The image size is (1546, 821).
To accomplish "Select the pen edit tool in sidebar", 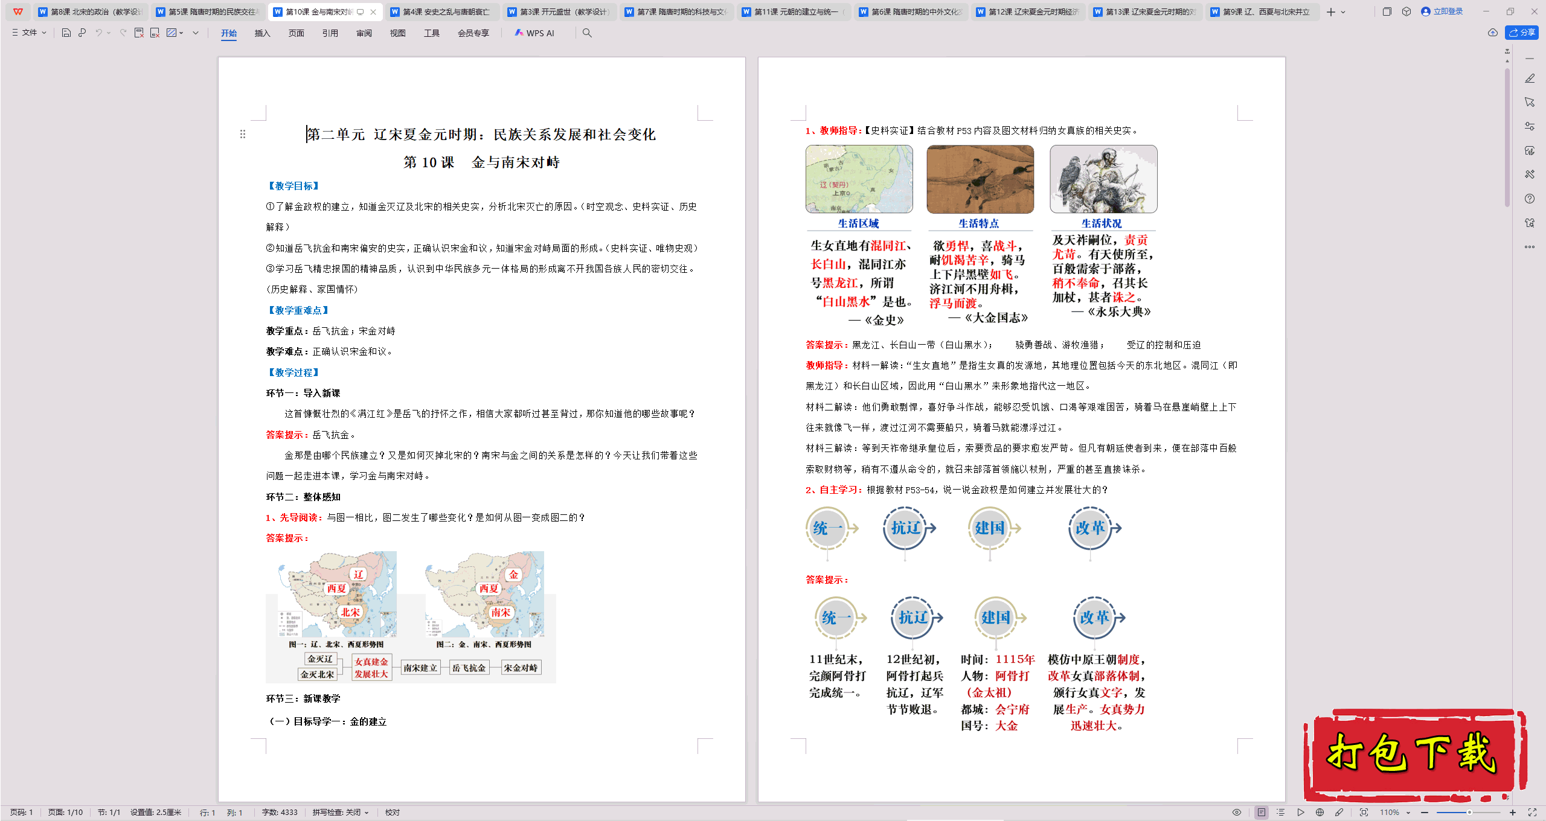I will pyautogui.click(x=1530, y=78).
